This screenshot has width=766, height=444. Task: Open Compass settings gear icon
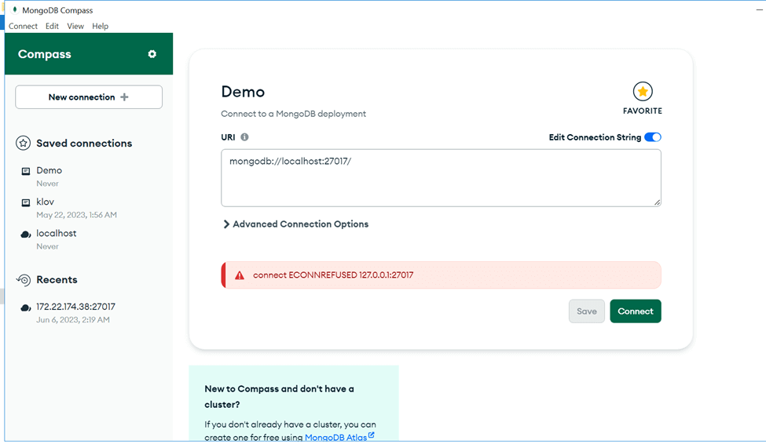(x=152, y=54)
